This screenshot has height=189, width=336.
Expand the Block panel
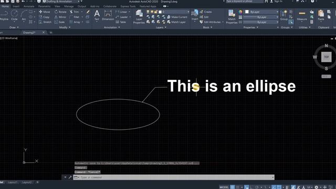(x=207, y=27)
